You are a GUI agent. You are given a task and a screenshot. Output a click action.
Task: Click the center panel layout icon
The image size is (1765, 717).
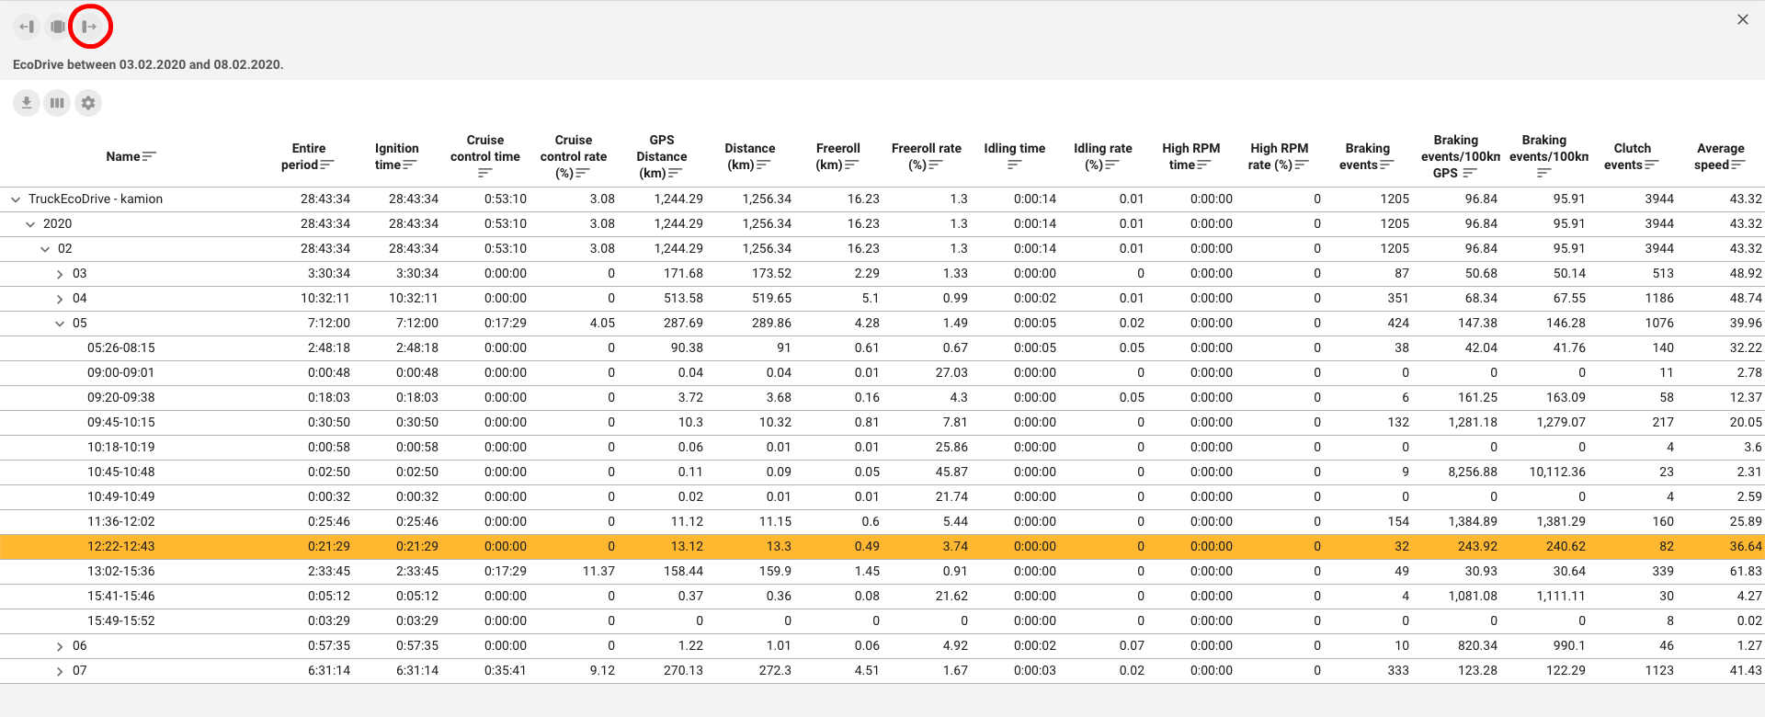coord(58,27)
